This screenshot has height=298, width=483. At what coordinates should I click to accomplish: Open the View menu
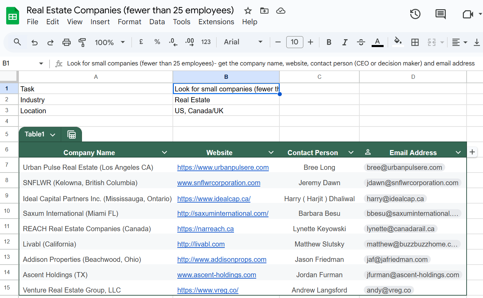74,22
